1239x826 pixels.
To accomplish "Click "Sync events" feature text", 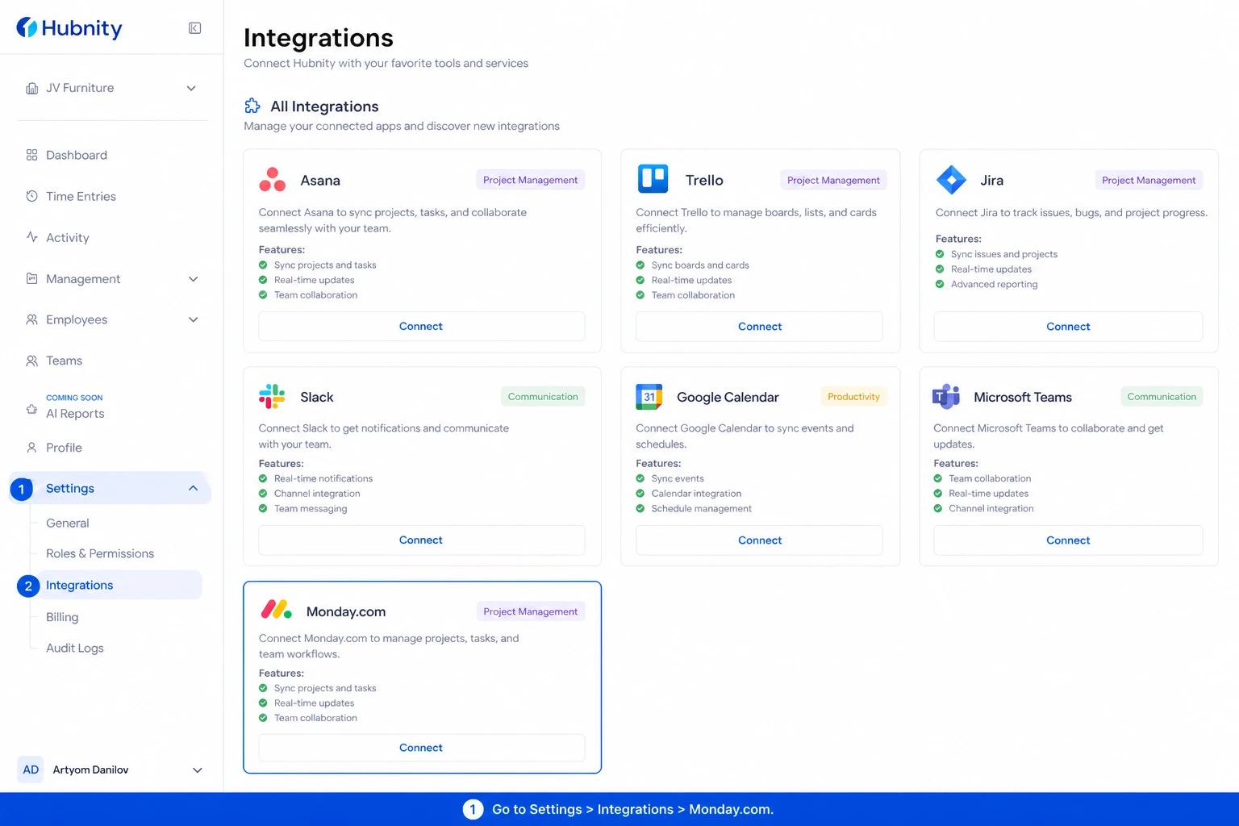I will click(x=678, y=478).
